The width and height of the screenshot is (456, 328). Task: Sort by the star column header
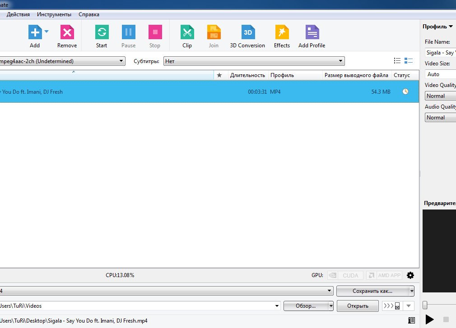coord(219,75)
